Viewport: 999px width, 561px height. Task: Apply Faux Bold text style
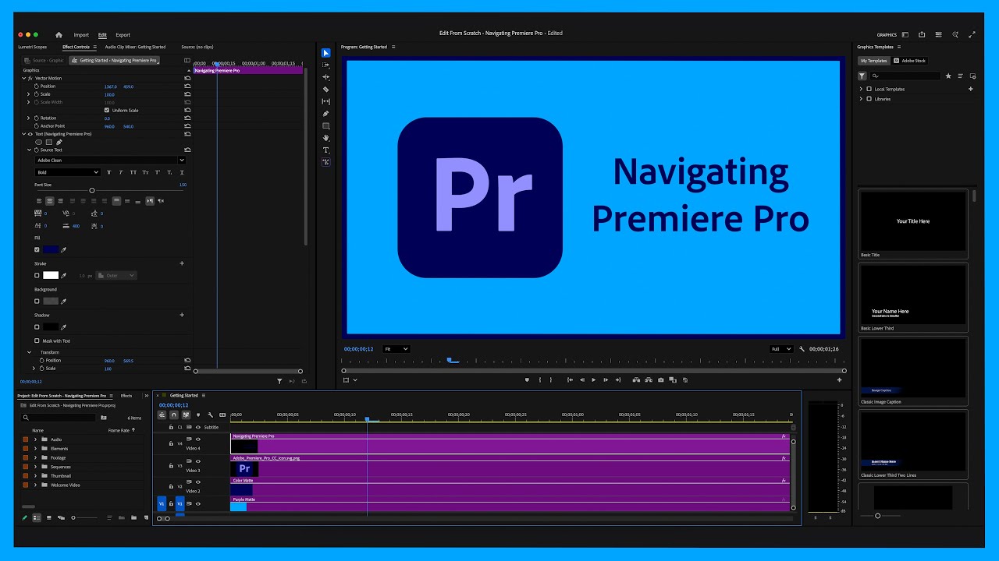pos(108,172)
